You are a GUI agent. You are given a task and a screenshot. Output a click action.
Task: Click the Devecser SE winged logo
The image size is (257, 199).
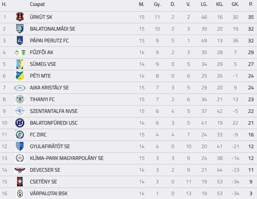point(20,170)
